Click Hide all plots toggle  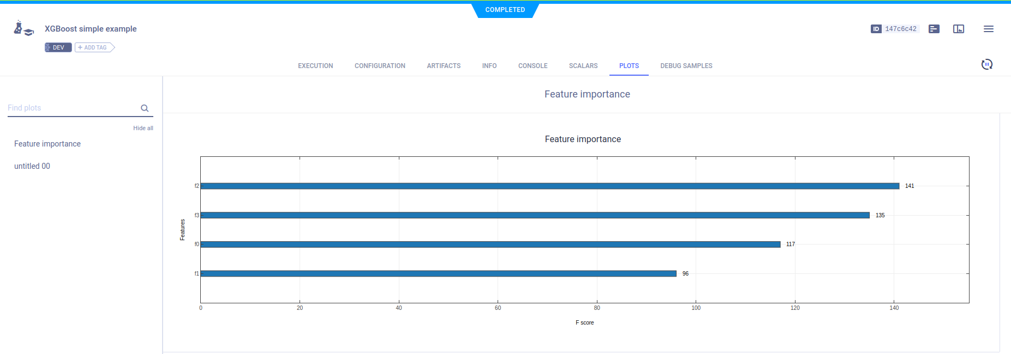point(143,128)
